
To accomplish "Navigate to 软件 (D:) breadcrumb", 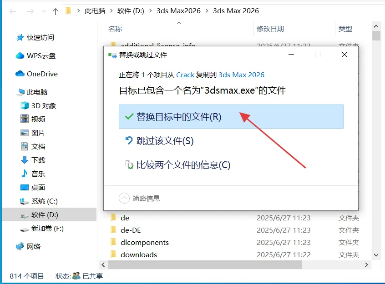I will tap(131, 11).
